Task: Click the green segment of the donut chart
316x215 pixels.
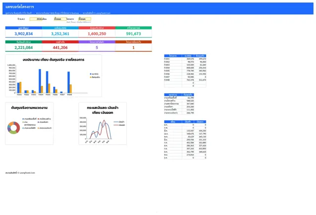Action: click(13, 133)
